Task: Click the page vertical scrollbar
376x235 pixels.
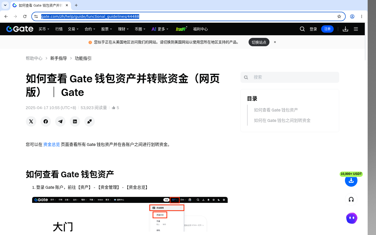Action: pyautogui.click(x=365, y=42)
